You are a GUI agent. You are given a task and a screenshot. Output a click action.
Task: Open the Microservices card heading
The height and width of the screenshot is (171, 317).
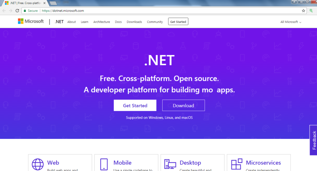pyautogui.click(x=263, y=163)
